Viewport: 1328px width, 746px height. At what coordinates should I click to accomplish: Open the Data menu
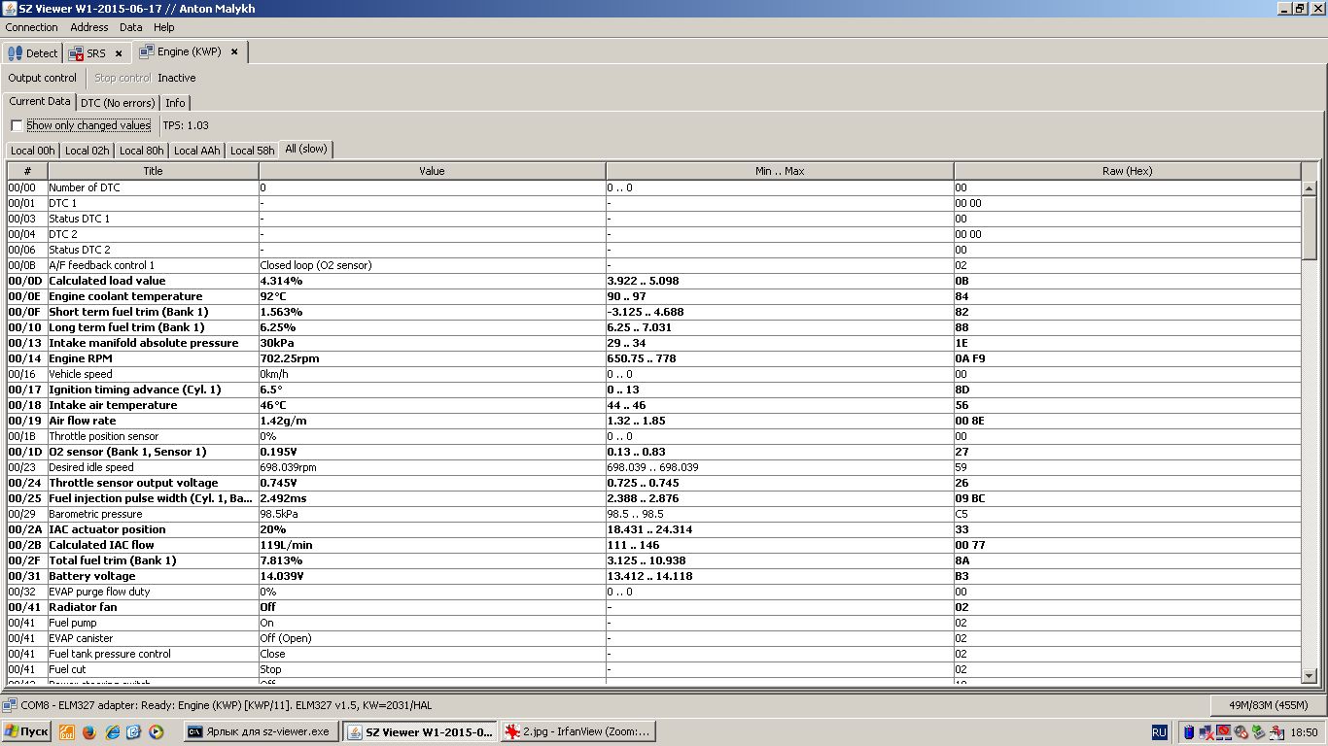coord(131,27)
